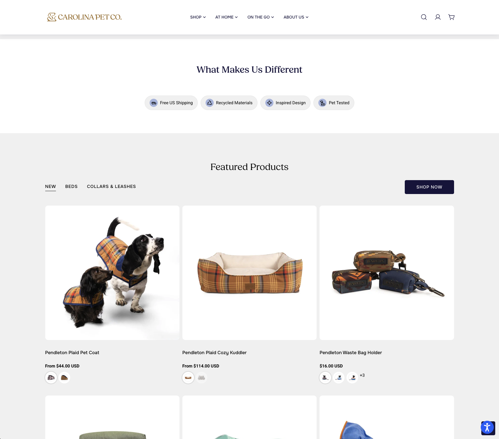This screenshot has height=439, width=499.
Task: Open the account user icon
Action: [438, 17]
